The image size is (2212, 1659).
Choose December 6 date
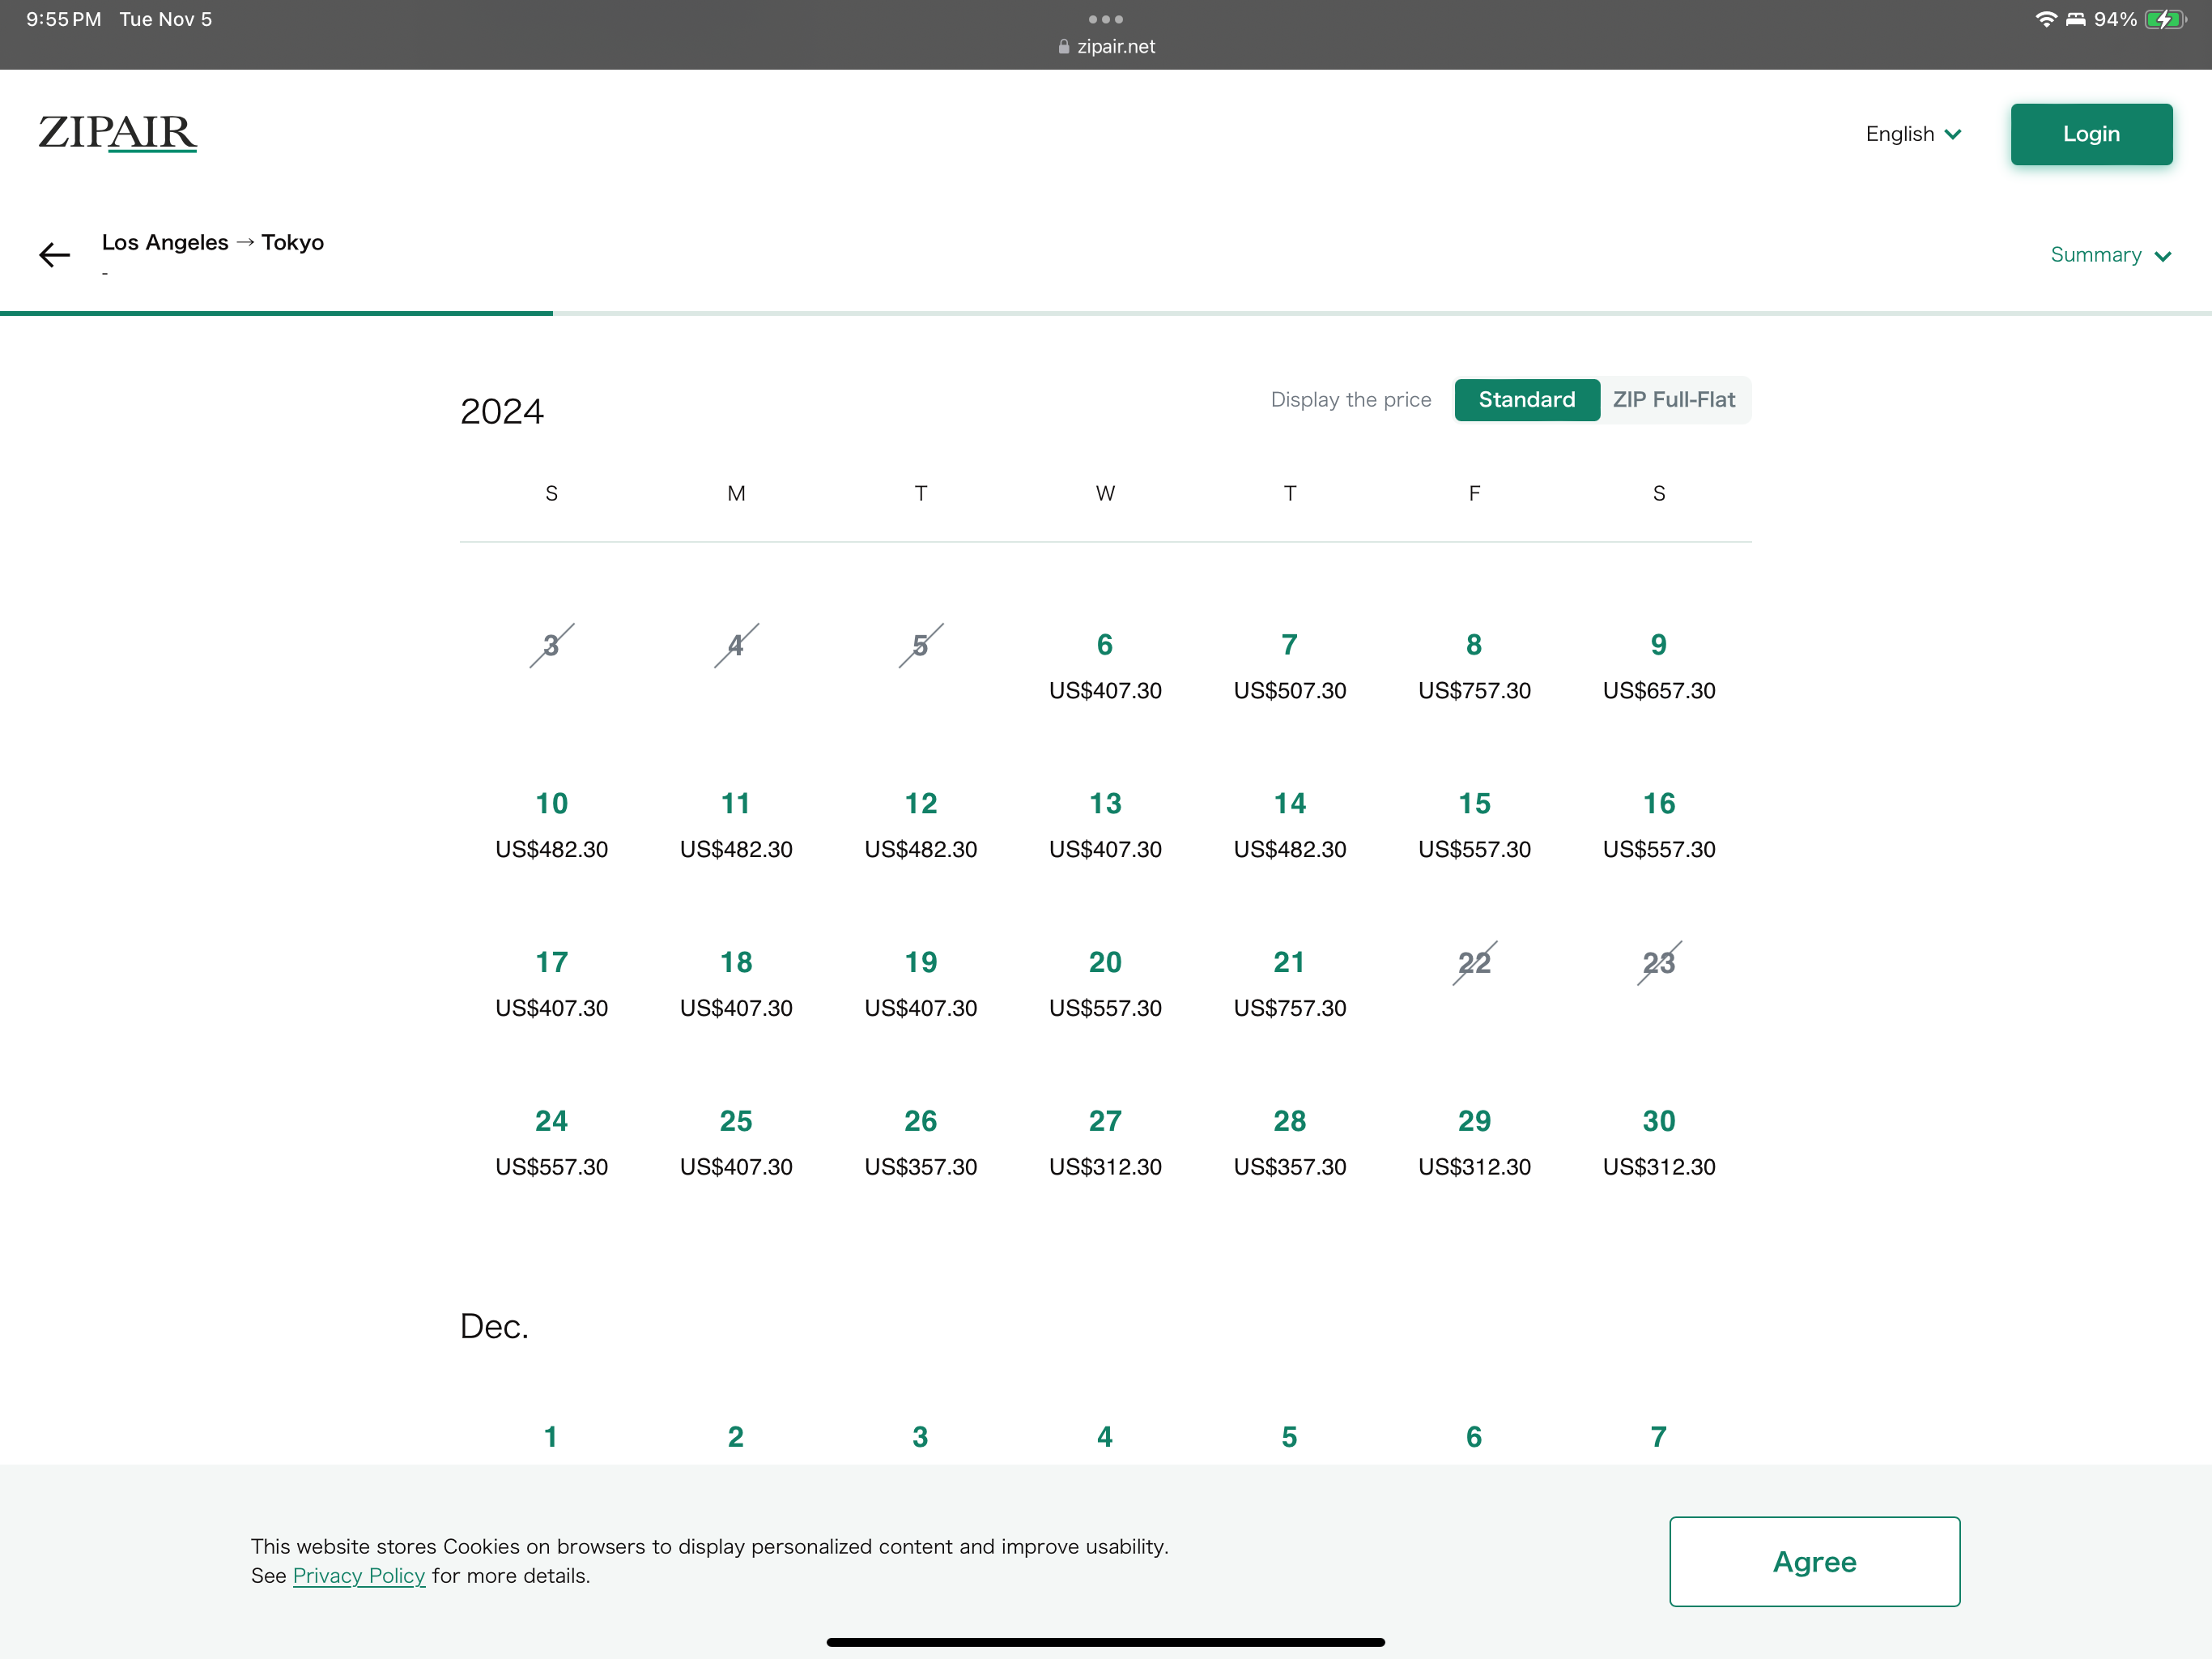pos(1474,1437)
